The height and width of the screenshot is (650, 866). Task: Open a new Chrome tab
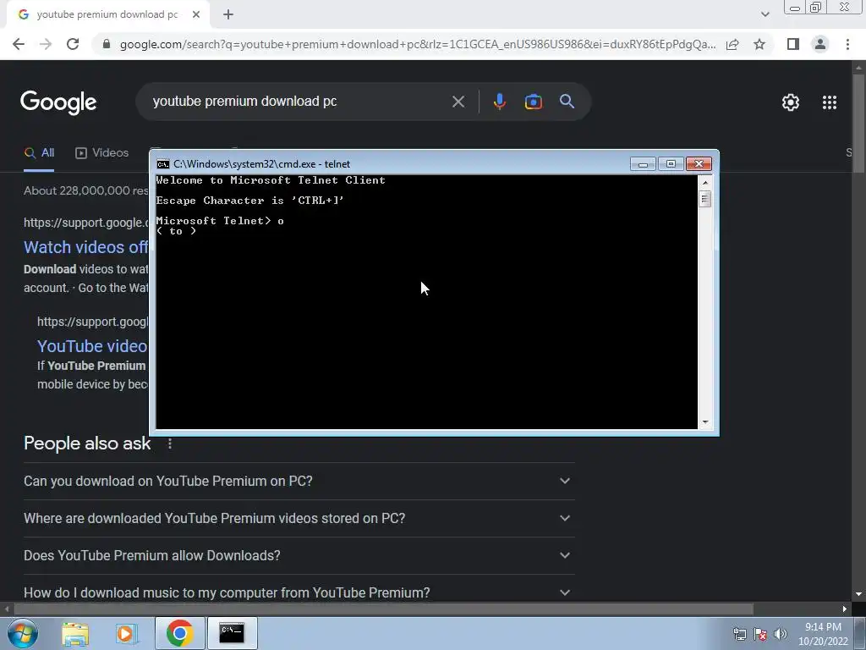(228, 15)
